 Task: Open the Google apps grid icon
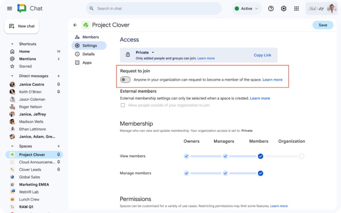coord(296,8)
